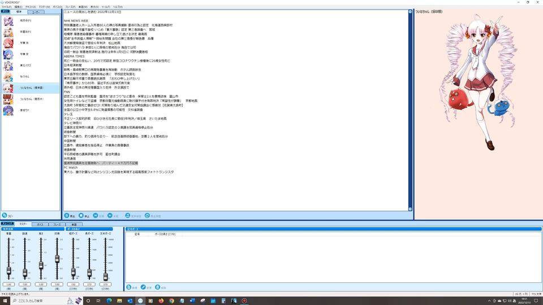Switch to the 標準 voice preset tab
The height and width of the screenshot is (305, 543).
pos(19,12)
